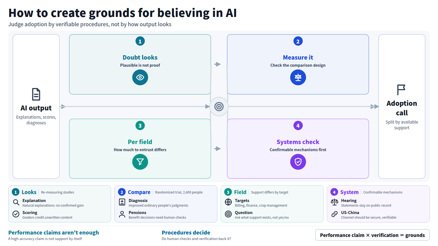Viewport: 438px width, 246px height.
Task: Select the number 1 badge beside Looks
Action: [16, 192]
